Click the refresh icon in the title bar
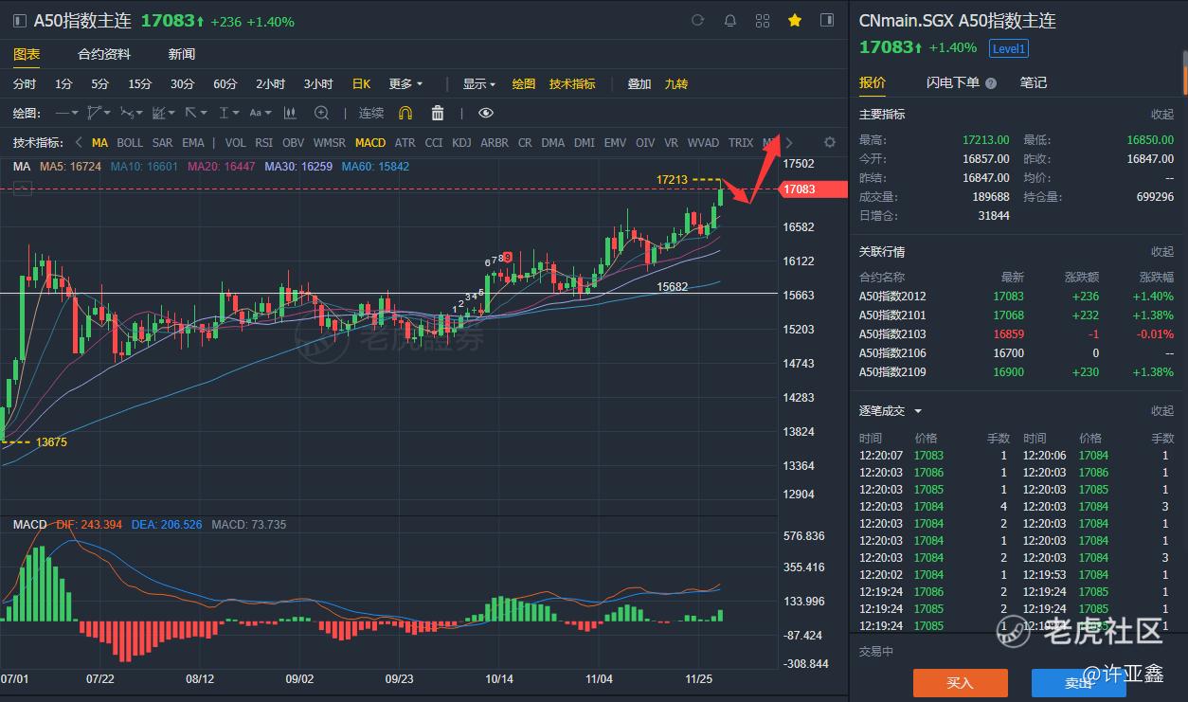Image resolution: width=1188 pixels, height=702 pixels. point(698,20)
